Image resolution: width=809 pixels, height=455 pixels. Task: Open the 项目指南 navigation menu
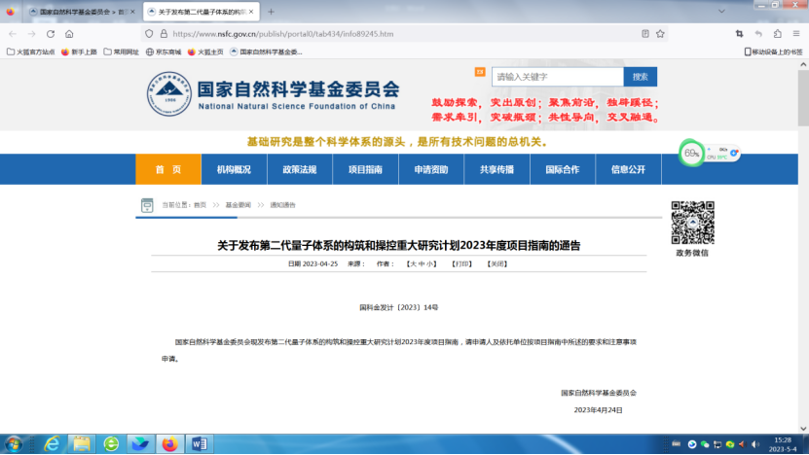364,169
